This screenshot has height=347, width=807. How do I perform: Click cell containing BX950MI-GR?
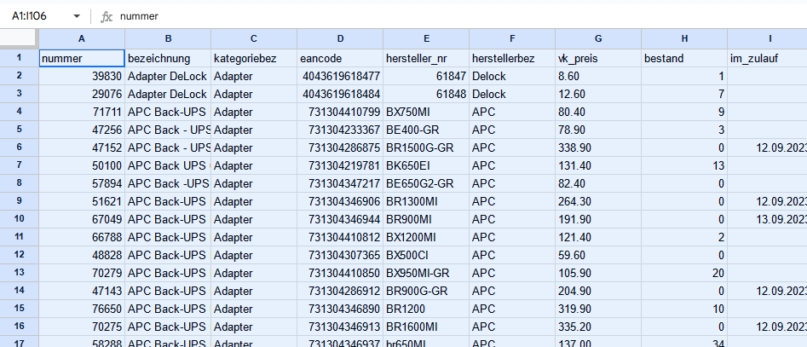(425, 273)
